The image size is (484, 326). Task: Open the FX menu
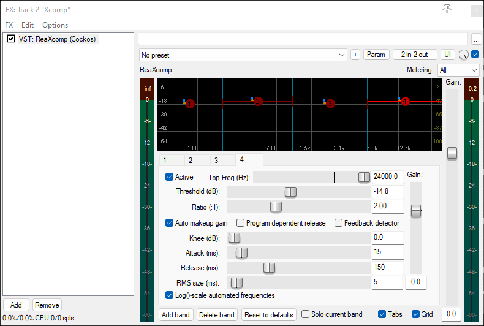pyautogui.click(x=9, y=25)
